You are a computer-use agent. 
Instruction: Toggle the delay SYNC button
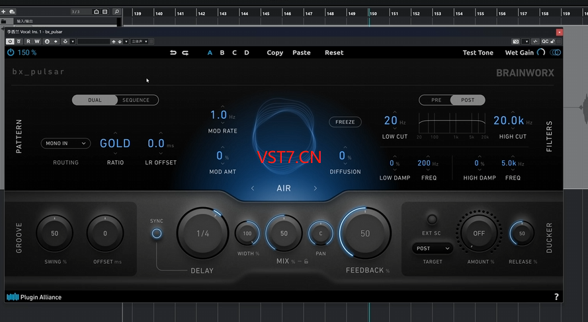(157, 234)
